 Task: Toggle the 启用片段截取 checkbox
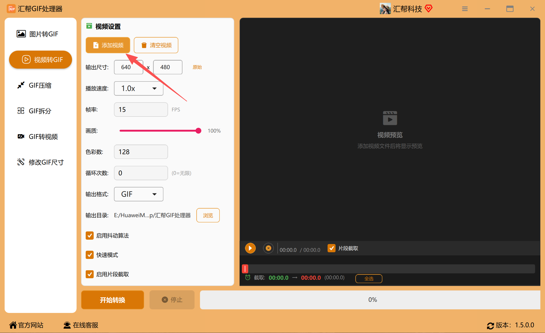click(x=90, y=274)
